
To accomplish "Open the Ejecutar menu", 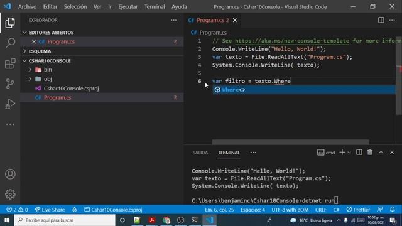I will (128, 7).
